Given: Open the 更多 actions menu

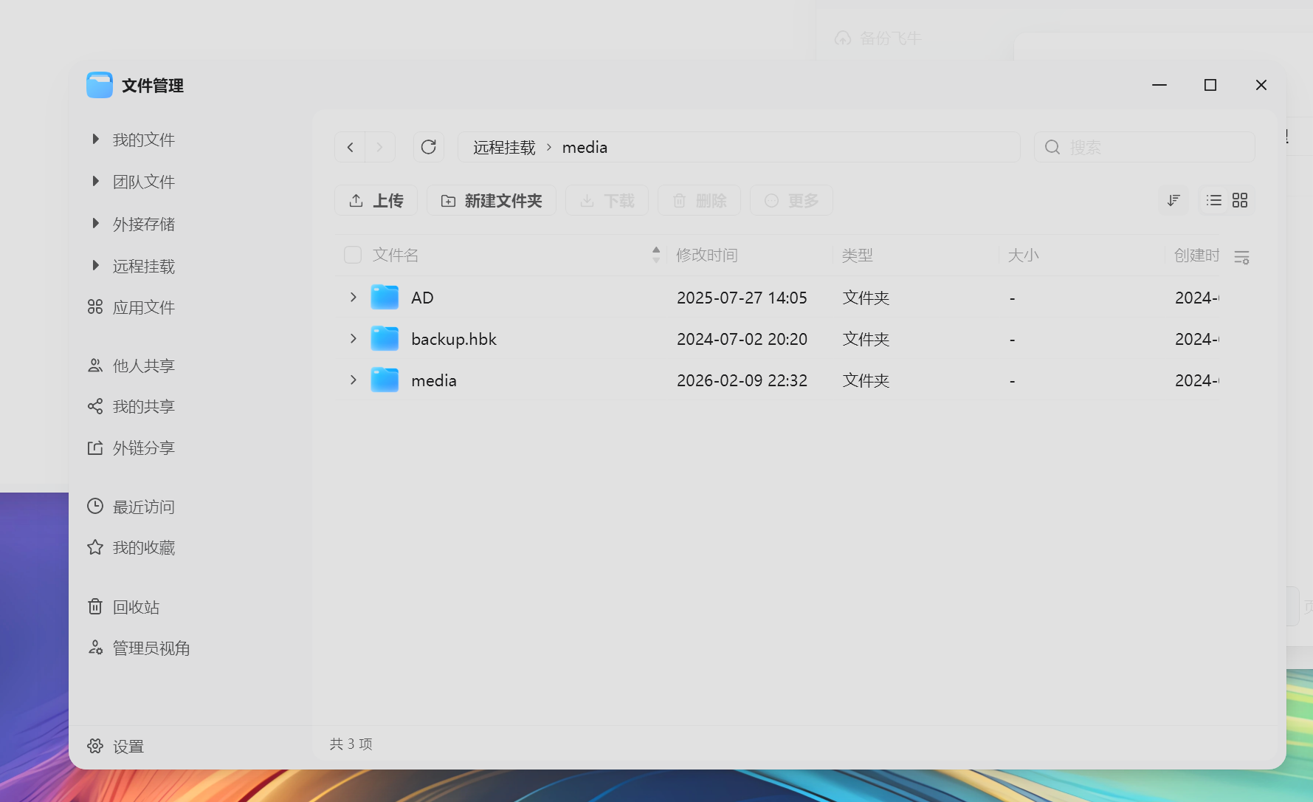Looking at the screenshot, I should point(791,200).
